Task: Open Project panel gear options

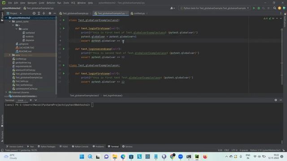Action: [50, 13]
